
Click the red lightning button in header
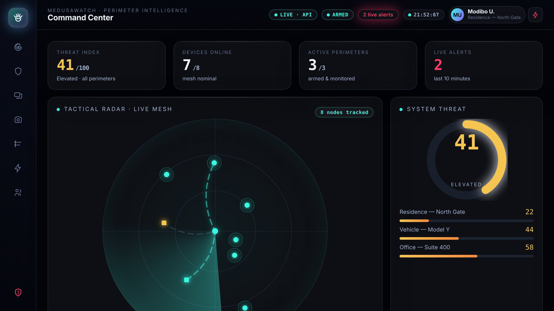click(x=535, y=15)
